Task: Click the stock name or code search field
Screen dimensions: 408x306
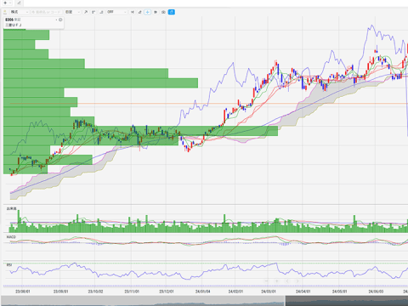Action: coord(46,12)
